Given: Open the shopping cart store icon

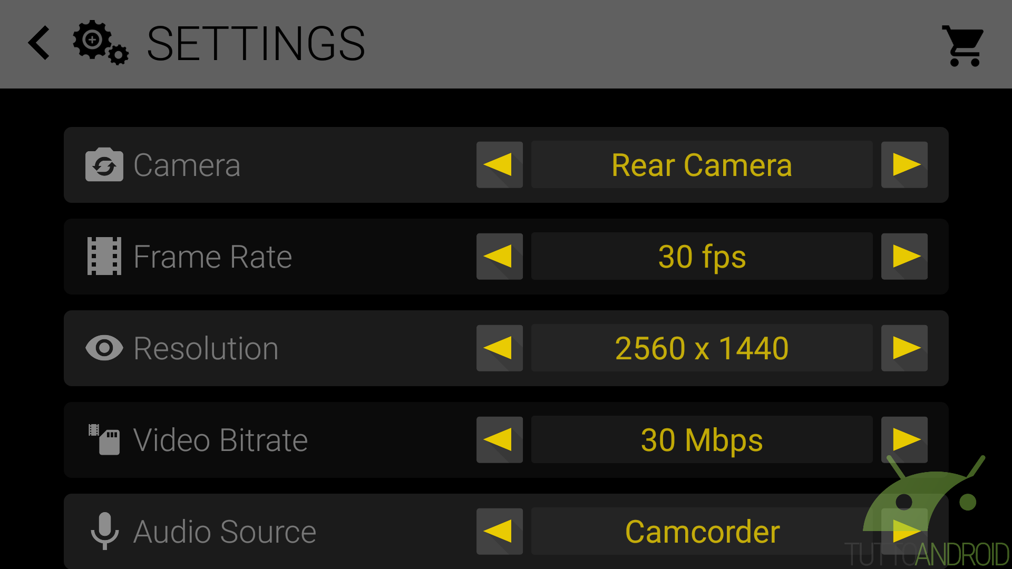Looking at the screenshot, I should click(x=963, y=46).
